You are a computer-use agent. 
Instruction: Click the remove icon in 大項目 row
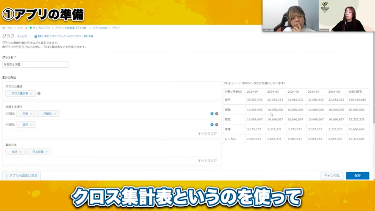[x=217, y=114]
